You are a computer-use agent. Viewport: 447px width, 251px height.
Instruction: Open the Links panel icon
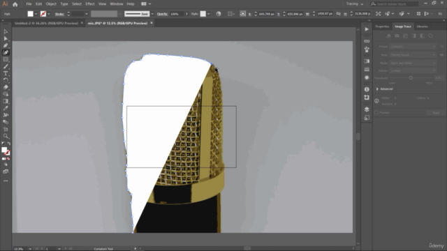tap(367, 41)
